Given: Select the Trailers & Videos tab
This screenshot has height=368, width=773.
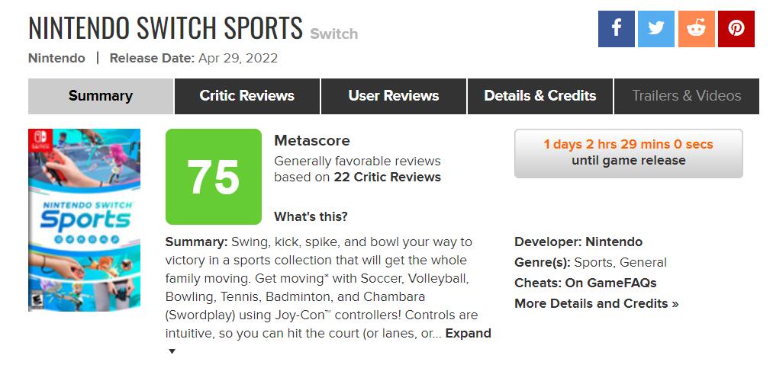Looking at the screenshot, I should pyautogui.click(x=686, y=96).
